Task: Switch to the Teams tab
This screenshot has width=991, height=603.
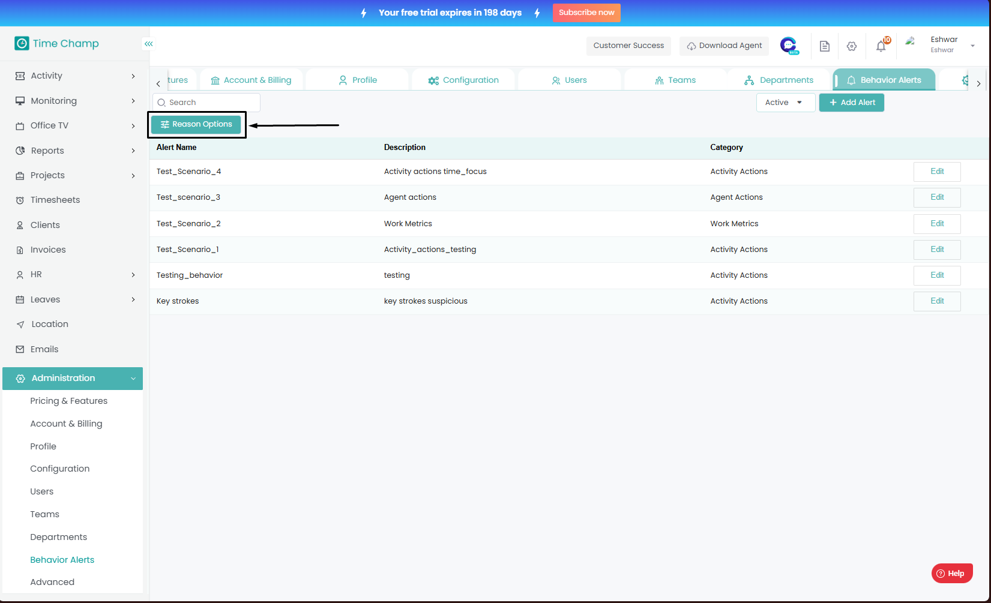Action: point(675,80)
